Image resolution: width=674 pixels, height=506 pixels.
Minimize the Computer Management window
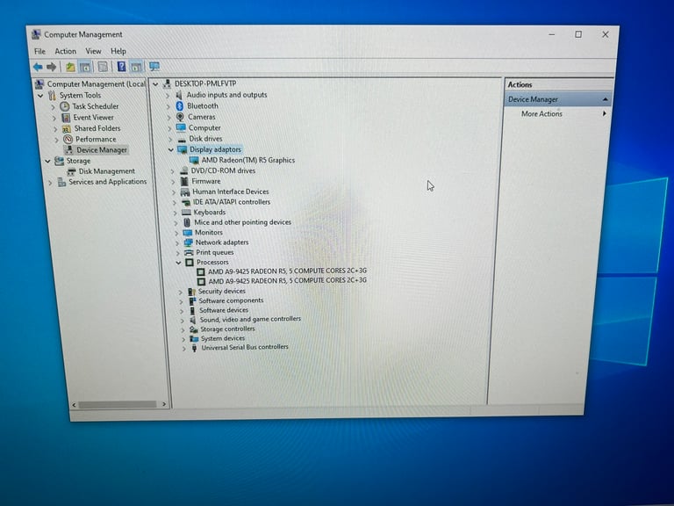pyautogui.click(x=552, y=34)
